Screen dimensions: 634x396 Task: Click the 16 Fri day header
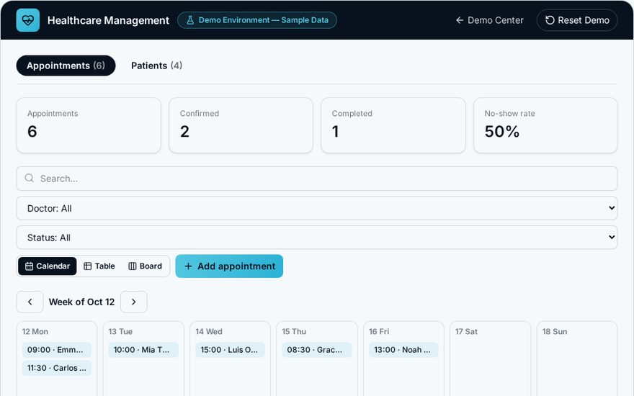(379, 332)
